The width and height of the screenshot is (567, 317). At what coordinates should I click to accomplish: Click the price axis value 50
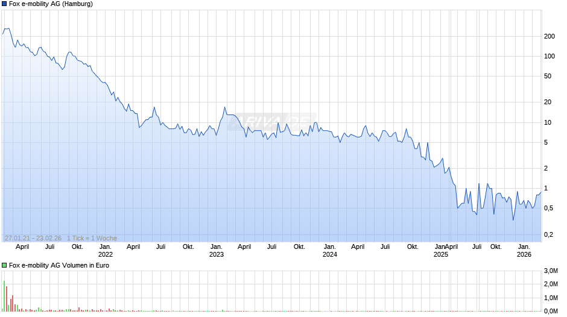tap(548, 77)
